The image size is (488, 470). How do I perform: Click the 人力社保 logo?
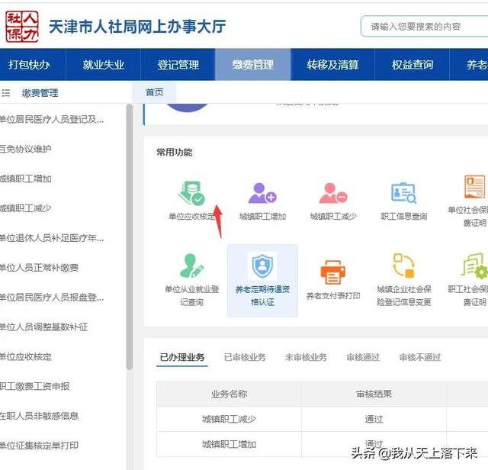[x=22, y=27]
